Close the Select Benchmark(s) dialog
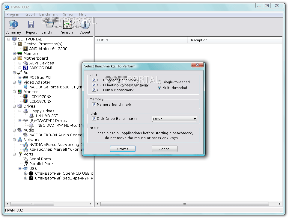This screenshot has width=289, height=219. tap(197, 65)
